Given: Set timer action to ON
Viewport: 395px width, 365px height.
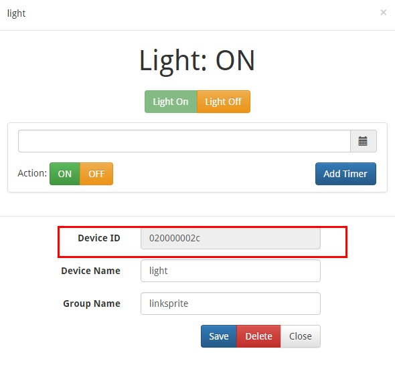Looking at the screenshot, I should click(65, 174).
